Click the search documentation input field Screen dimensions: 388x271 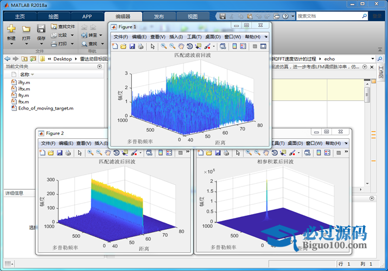(329, 16)
